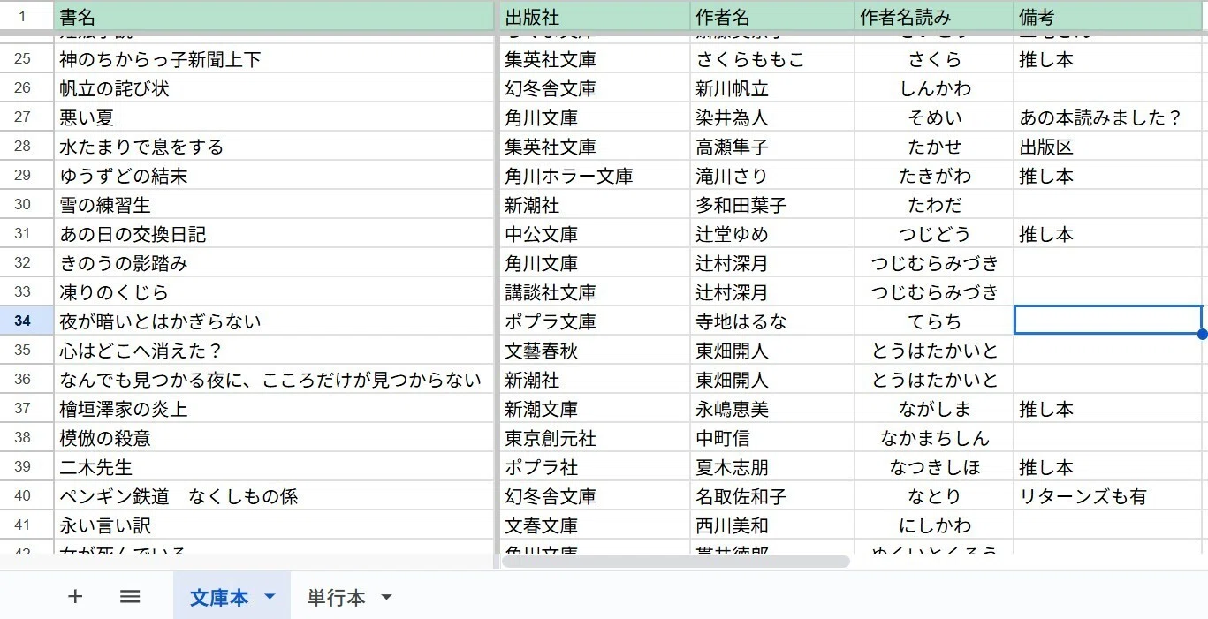Select the 書名 column header cell
The image size is (1208, 619).
(274, 16)
